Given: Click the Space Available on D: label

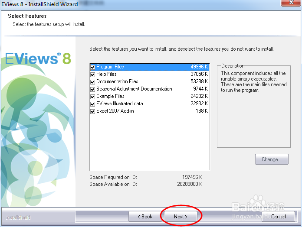Looking at the screenshot, I should pos(113,184).
